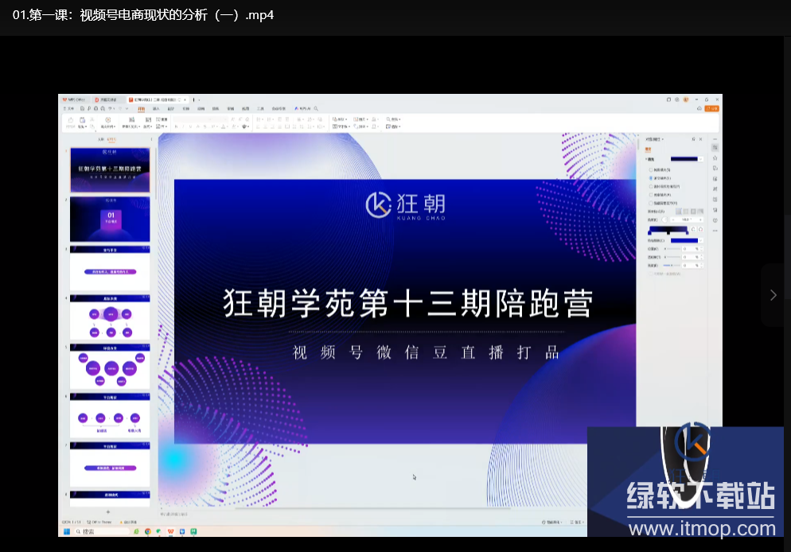The height and width of the screenshot is (552, 791).
Task: Click the orange share button
Action: (712, 108)
